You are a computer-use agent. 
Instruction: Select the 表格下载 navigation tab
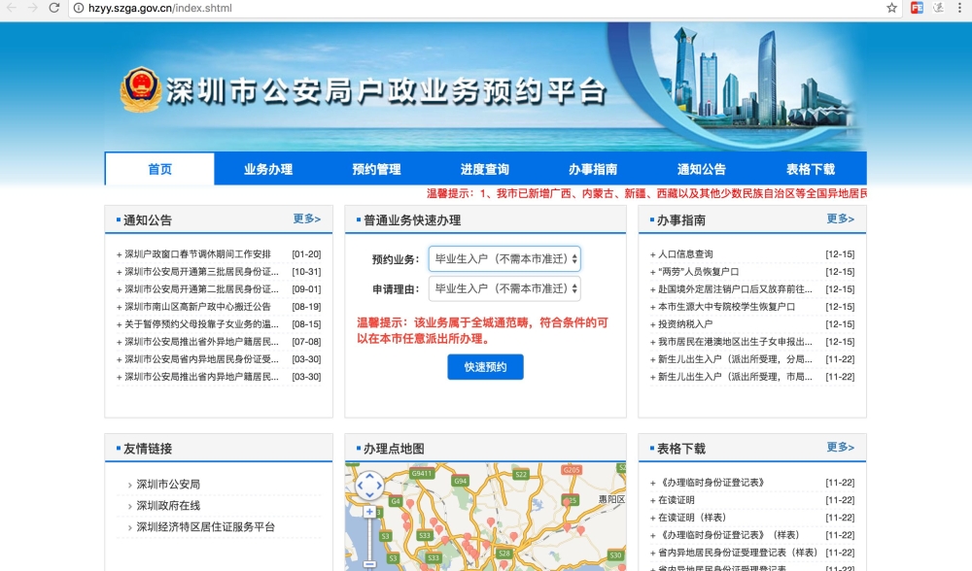coord(811,169)
